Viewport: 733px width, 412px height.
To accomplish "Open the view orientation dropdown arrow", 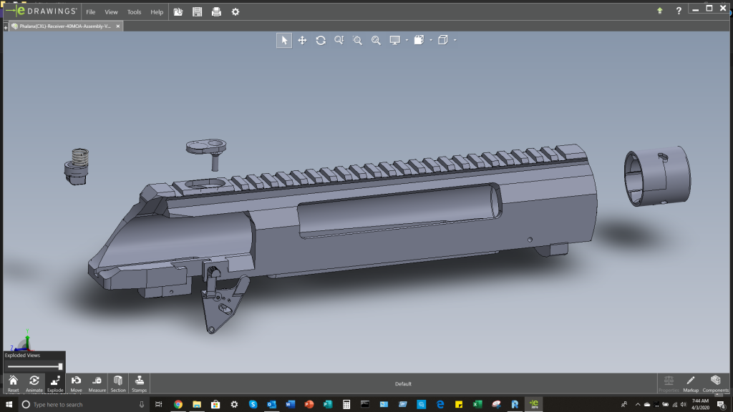I will click(x=431, y=40).
